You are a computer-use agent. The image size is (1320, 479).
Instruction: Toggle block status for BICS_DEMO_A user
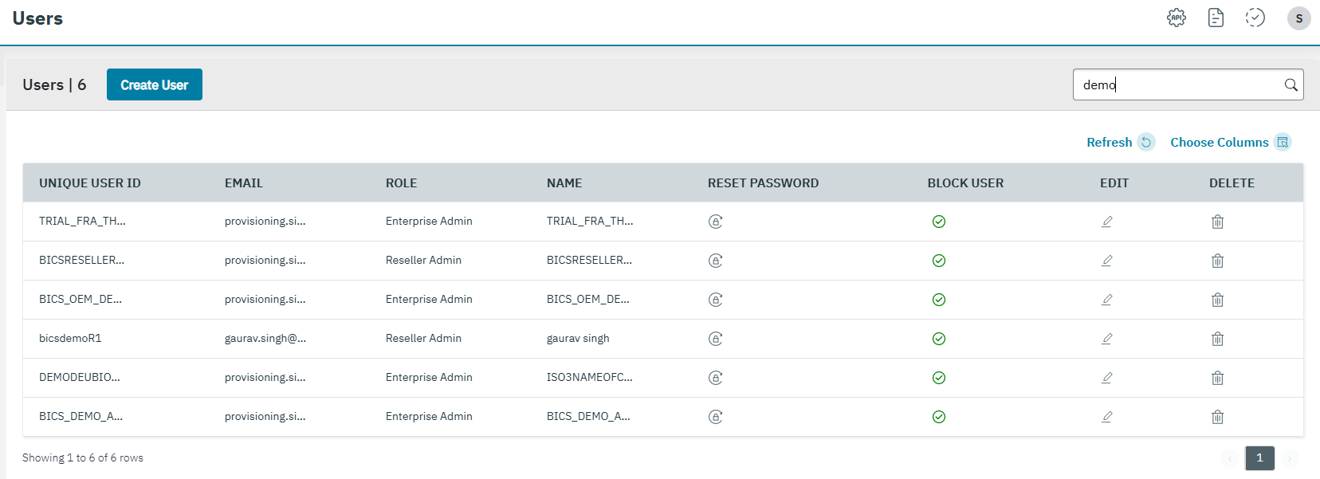(x=939, y=417)
